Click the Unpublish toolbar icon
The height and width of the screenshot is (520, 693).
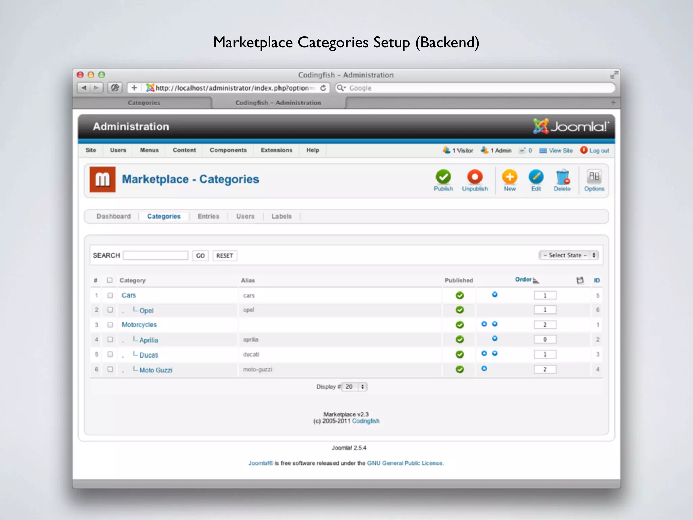click(475, 180)
